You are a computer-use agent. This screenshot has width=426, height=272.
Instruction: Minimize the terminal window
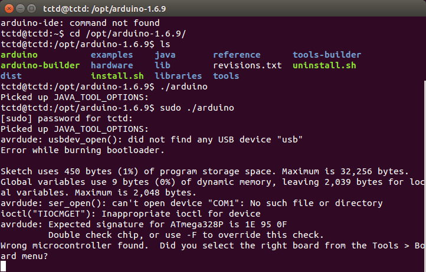pyautogui.click(x=21, y=9)
